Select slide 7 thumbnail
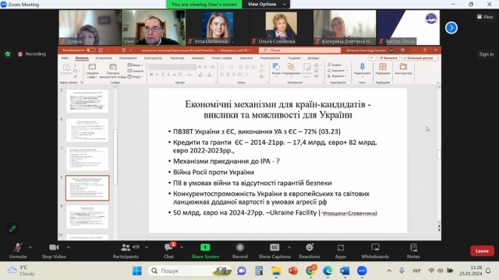Image resolution: width=499 pixels, height=280 pixels. pos(87,159)
